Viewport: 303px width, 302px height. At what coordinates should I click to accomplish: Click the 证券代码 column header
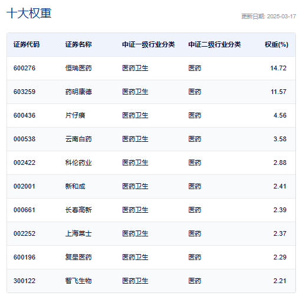point(27,44)
